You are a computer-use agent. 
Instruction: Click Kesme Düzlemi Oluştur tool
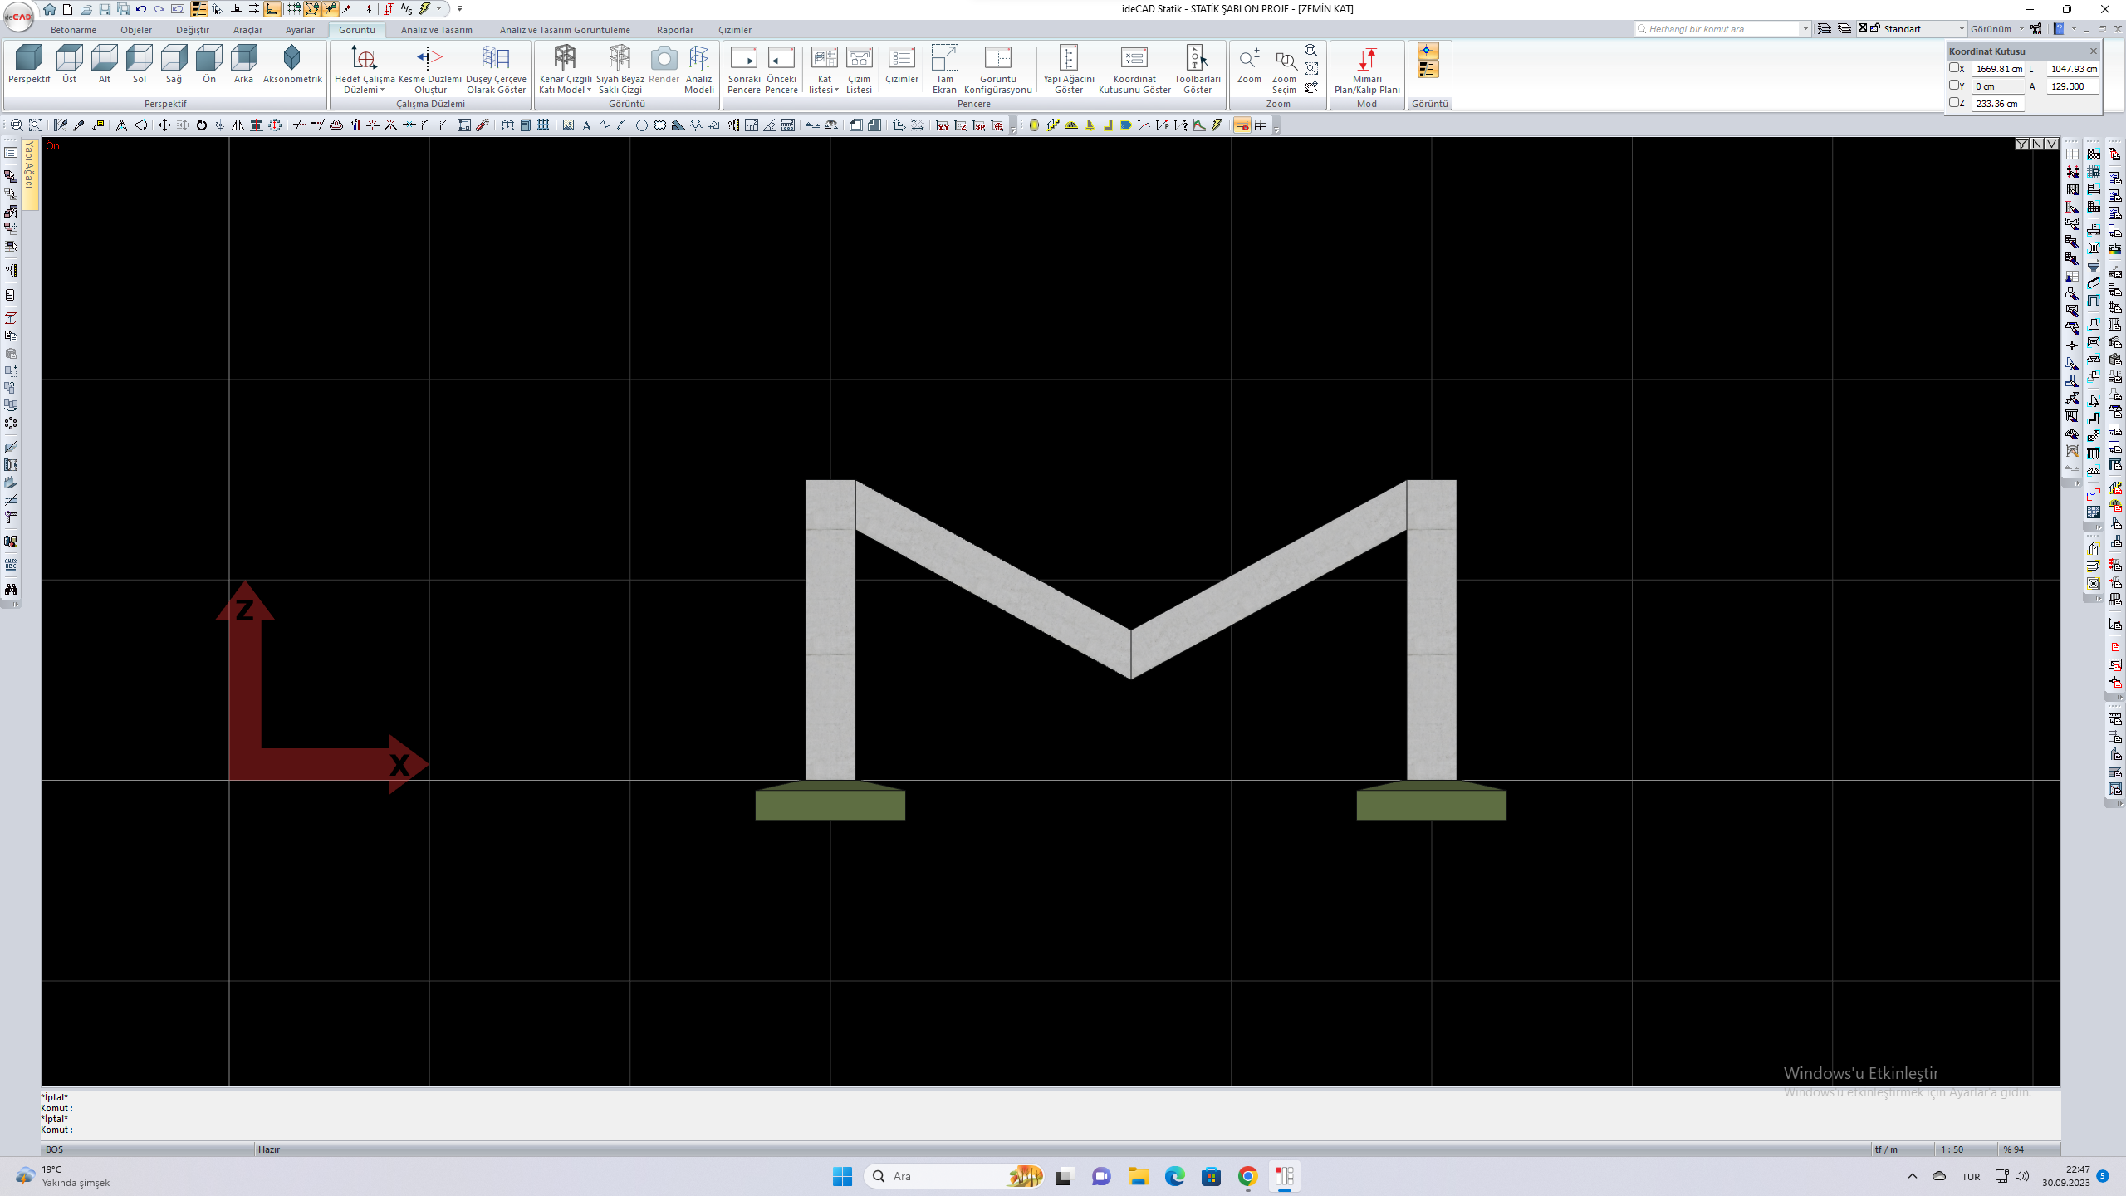tap(430, 70)
